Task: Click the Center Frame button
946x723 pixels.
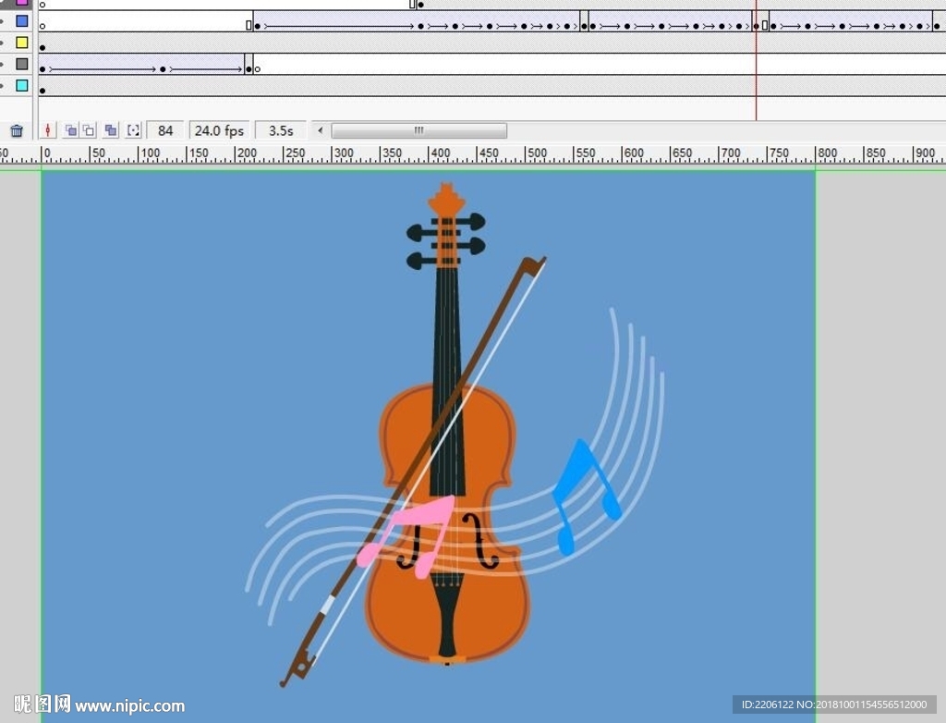Action: pos(48,130)
